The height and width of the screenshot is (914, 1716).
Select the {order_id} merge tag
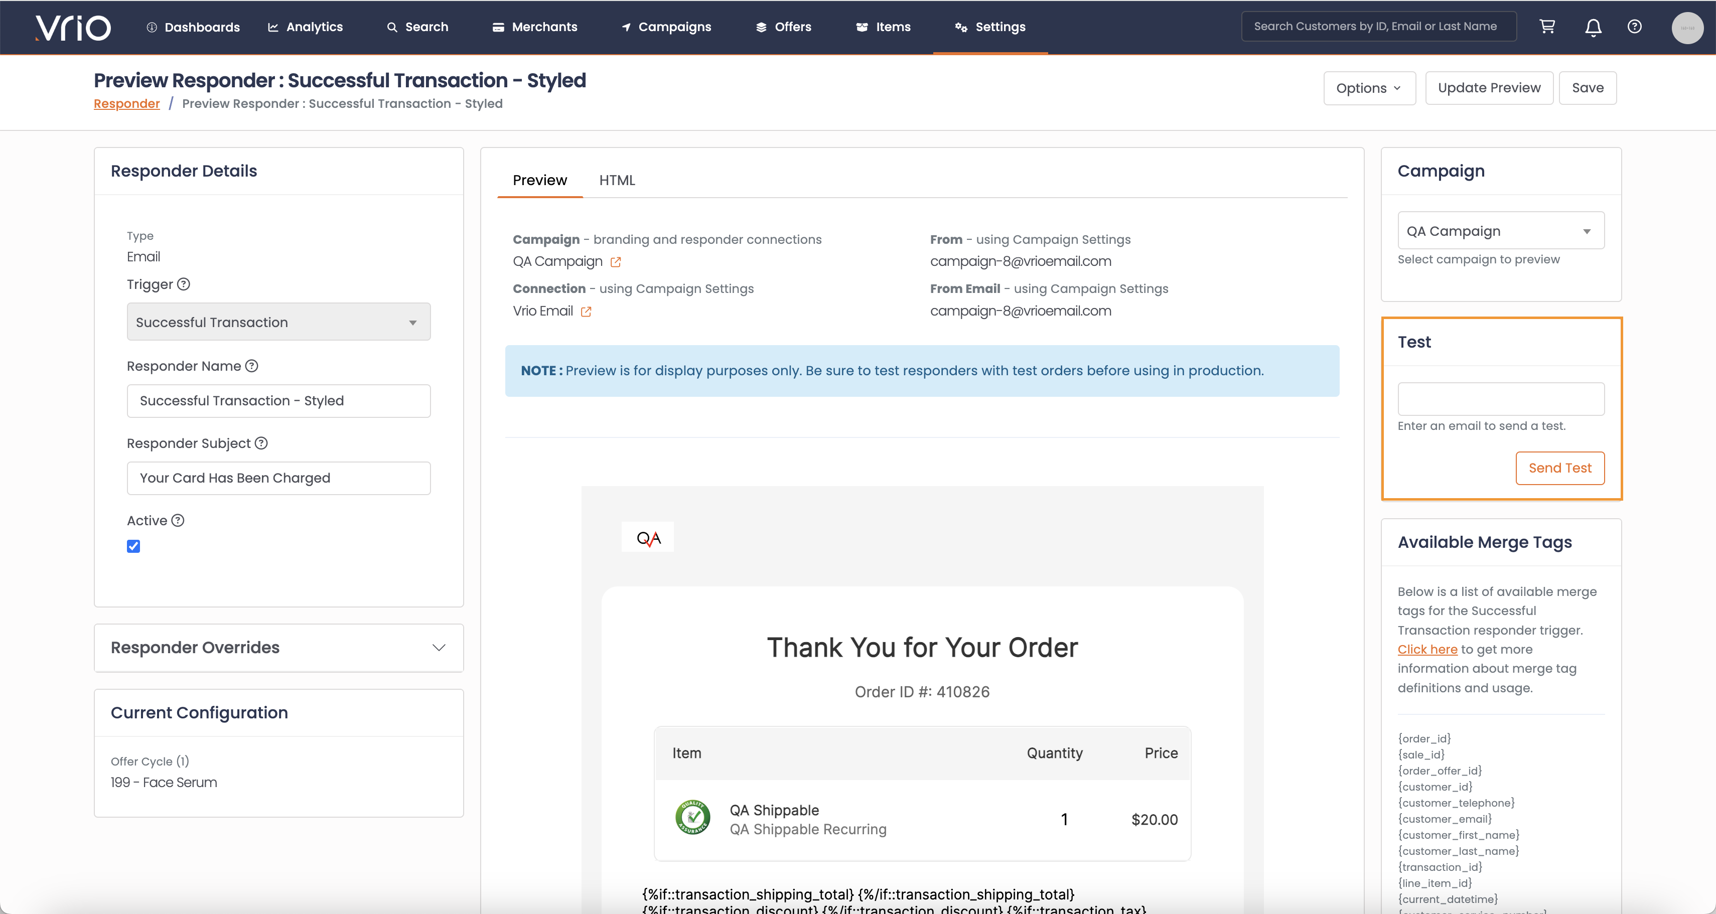[1424, 738]
